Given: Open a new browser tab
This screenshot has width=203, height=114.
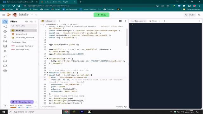Looking at the screenshot, I should pos(81,2).
